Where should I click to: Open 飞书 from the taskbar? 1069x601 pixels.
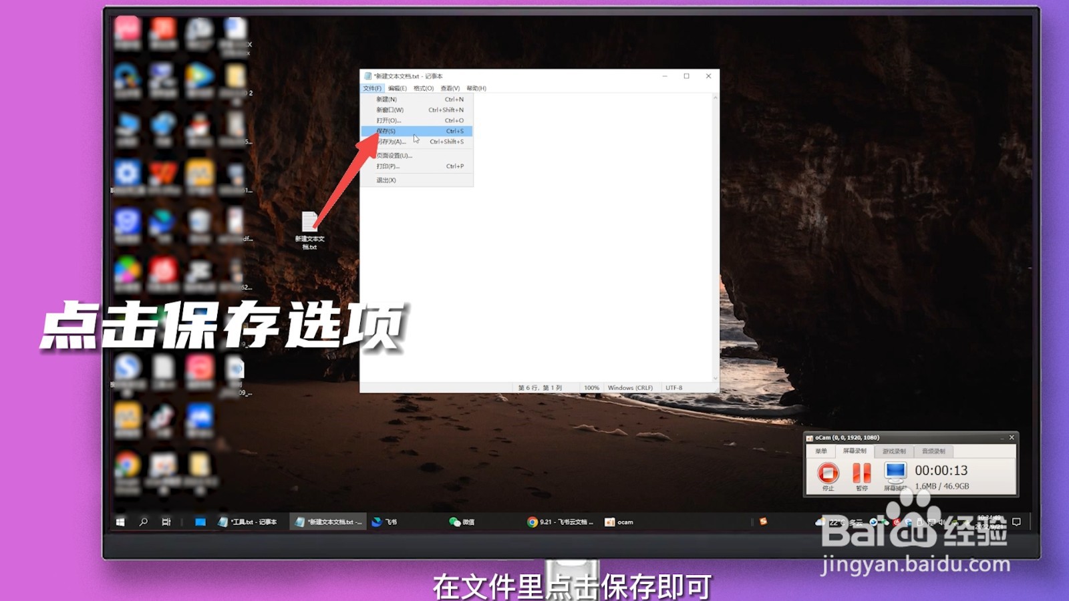tap(384, 522)
